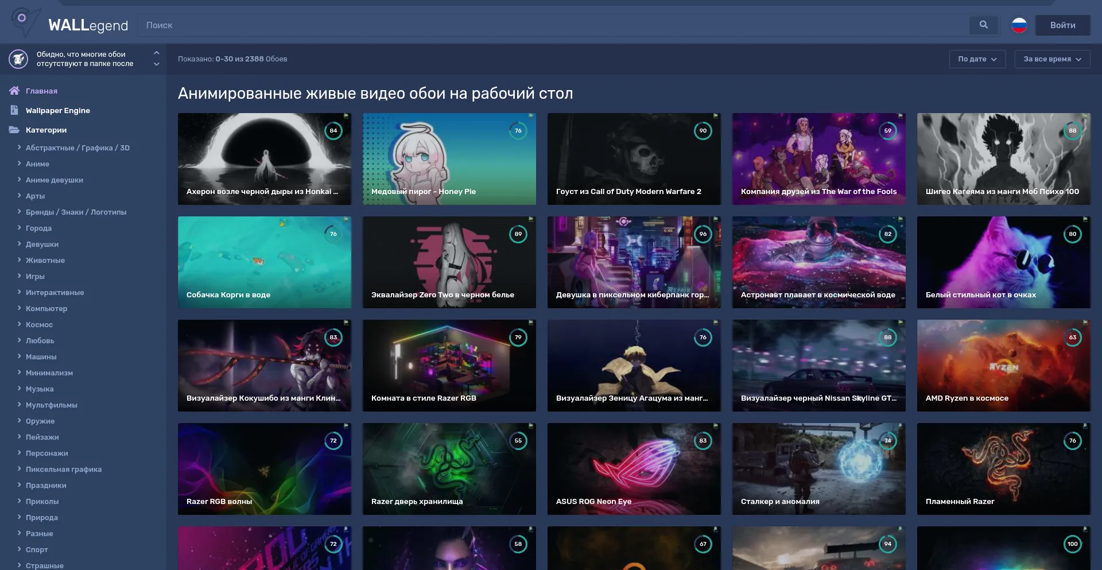Open the Russian flag language selector
Image resolution: width=1102 pixels, height=570 pixels.
tap(1019, 25)
